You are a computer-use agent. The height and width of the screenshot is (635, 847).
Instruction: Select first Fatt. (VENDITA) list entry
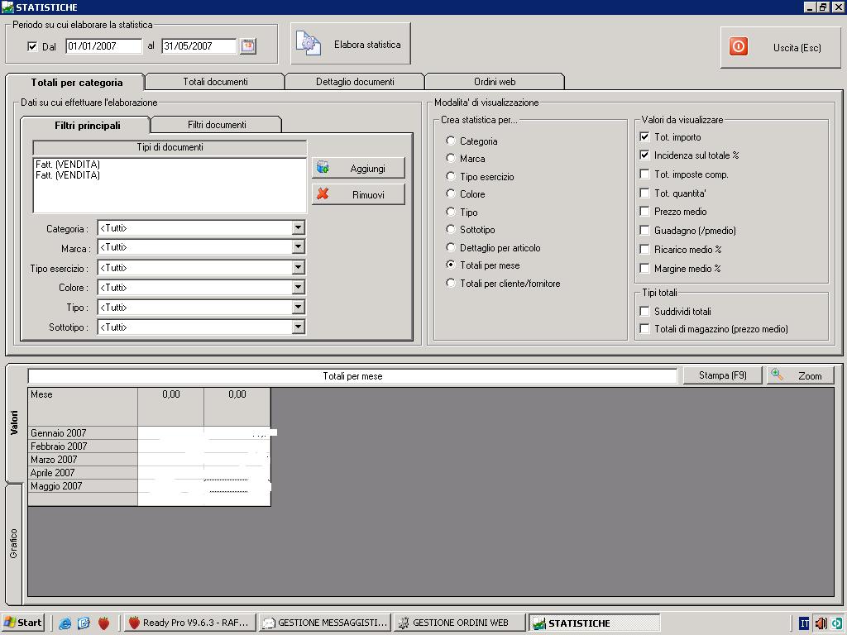(68, 165)
